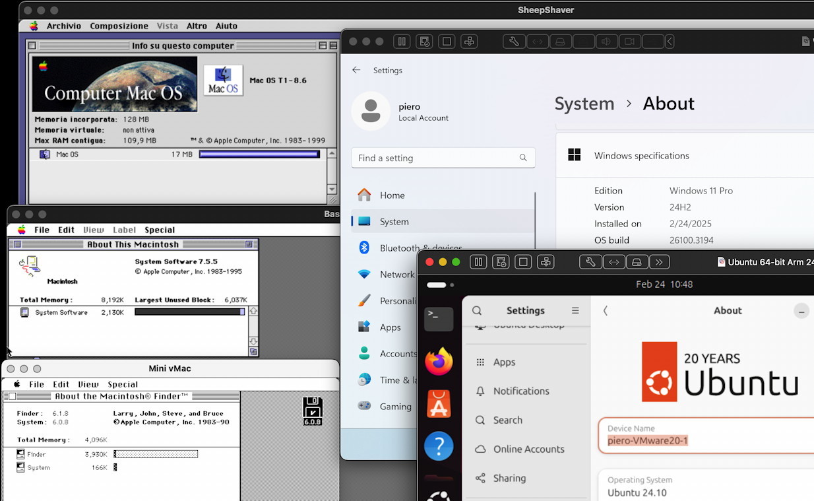The width and height of the screenshot is (814, 501).
Task: Select System in the Windows Settings sidebar
Action: click(x=442, y=222)
